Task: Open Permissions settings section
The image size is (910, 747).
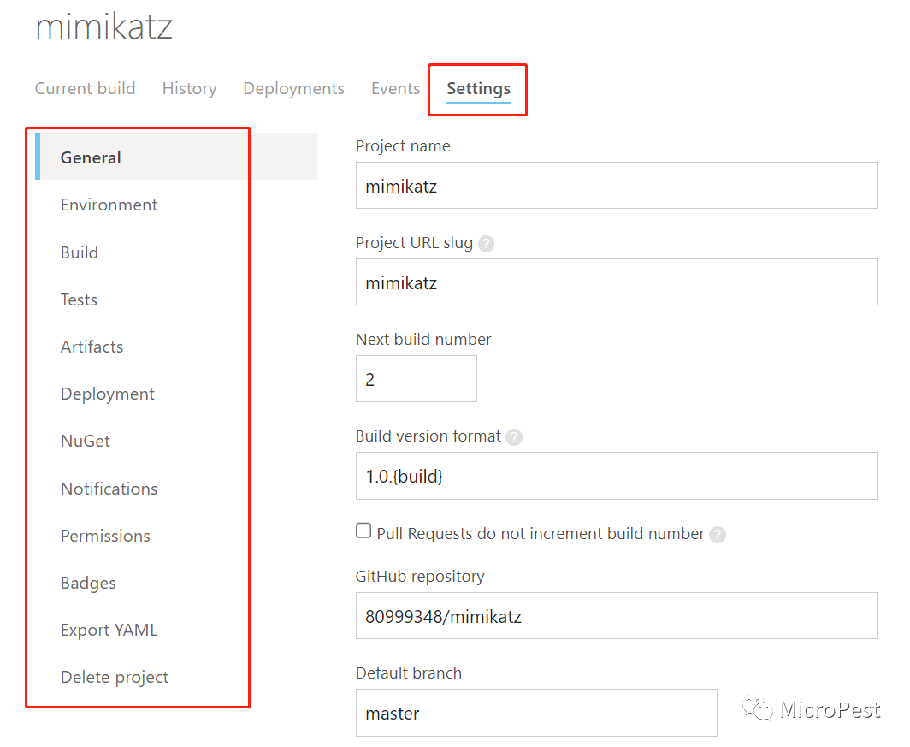Action: click(x=105, y=536)
